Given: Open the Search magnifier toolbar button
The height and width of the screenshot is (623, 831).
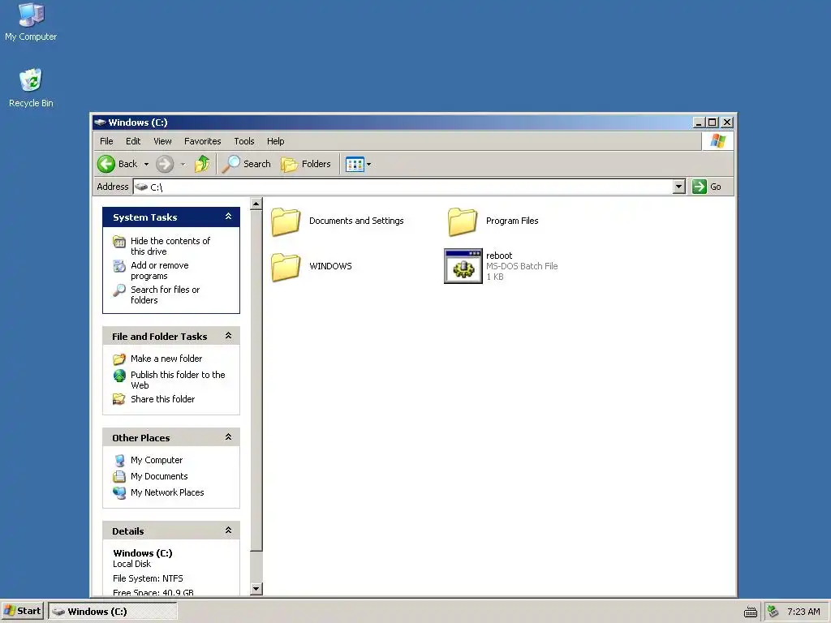Looking at the screenshot, I should point(247,164).
